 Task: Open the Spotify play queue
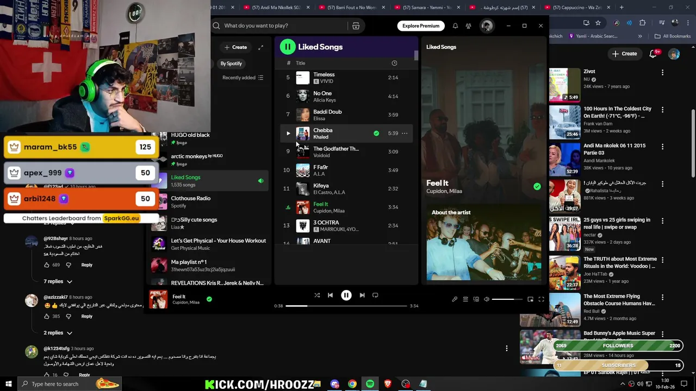(x=465, y=299)
